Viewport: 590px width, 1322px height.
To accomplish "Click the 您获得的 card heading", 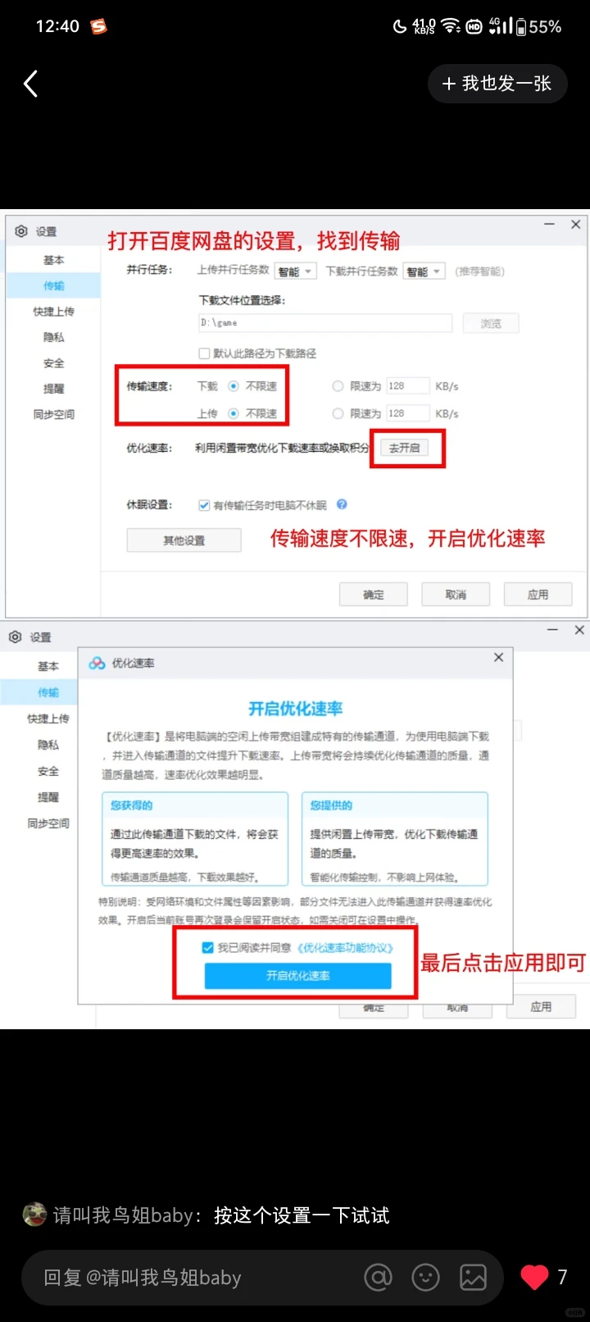I will (132, 805).
